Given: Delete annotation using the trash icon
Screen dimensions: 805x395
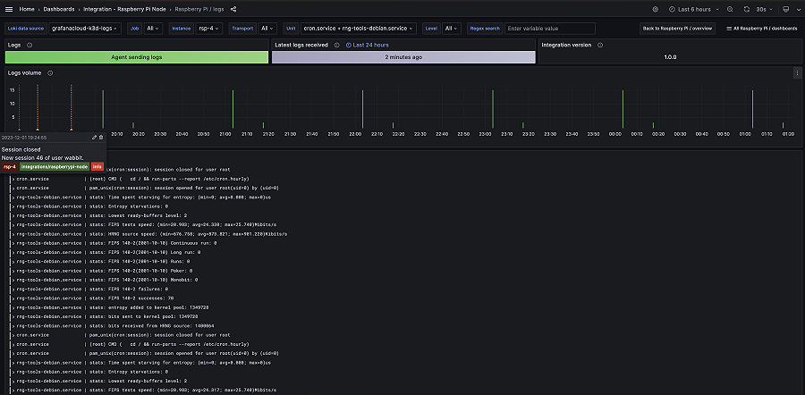Looking at the screenshot, I should pyautogui.click(x=101, y=137).
